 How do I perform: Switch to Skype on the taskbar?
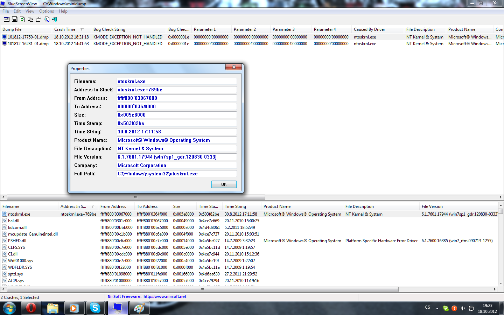(x=95, y=308)
